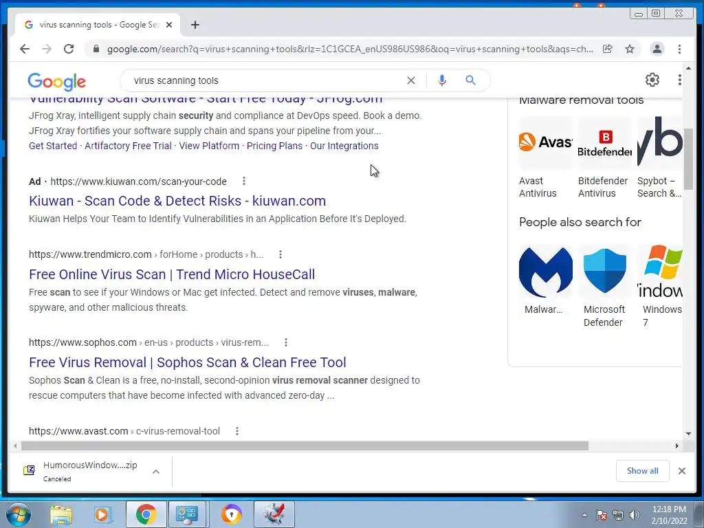The height and width of the screenshot is (528, 704).
Task: Close the virus scanning tools tab
Action: (169, 25)
